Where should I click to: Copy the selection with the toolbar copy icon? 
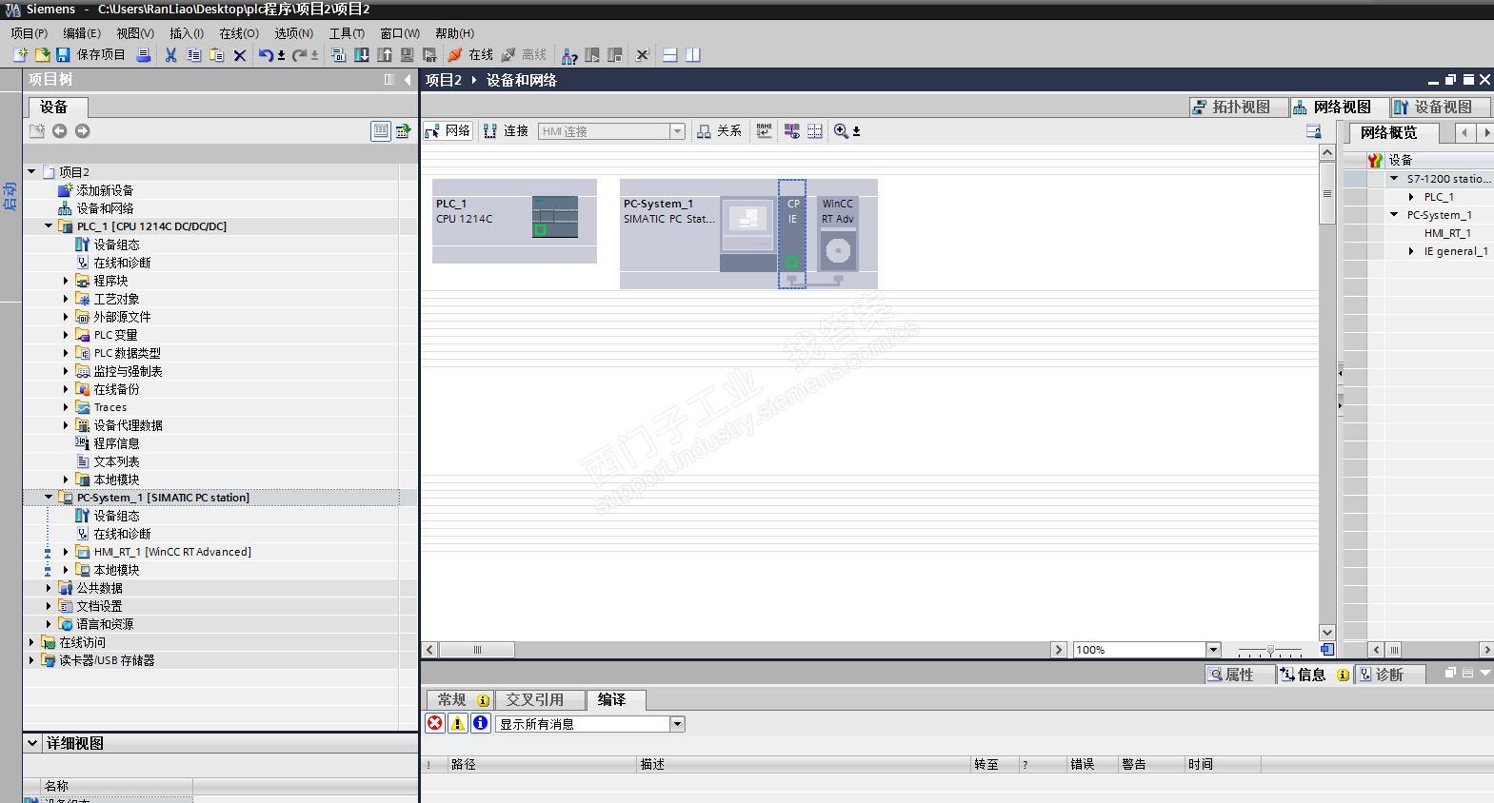coord(193,55)
